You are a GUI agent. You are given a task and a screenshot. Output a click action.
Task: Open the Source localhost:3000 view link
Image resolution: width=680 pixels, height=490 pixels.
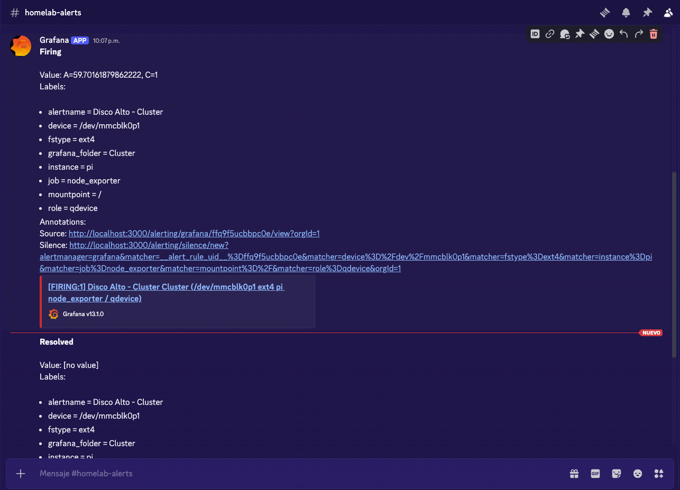pos(194,234)
